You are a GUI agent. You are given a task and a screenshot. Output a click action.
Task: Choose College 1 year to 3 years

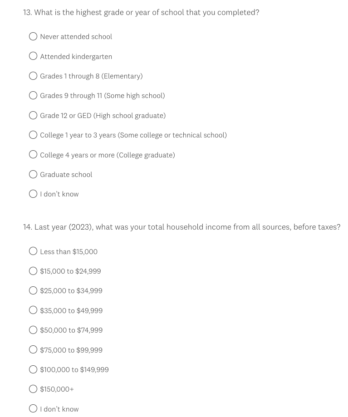[33, 135]
